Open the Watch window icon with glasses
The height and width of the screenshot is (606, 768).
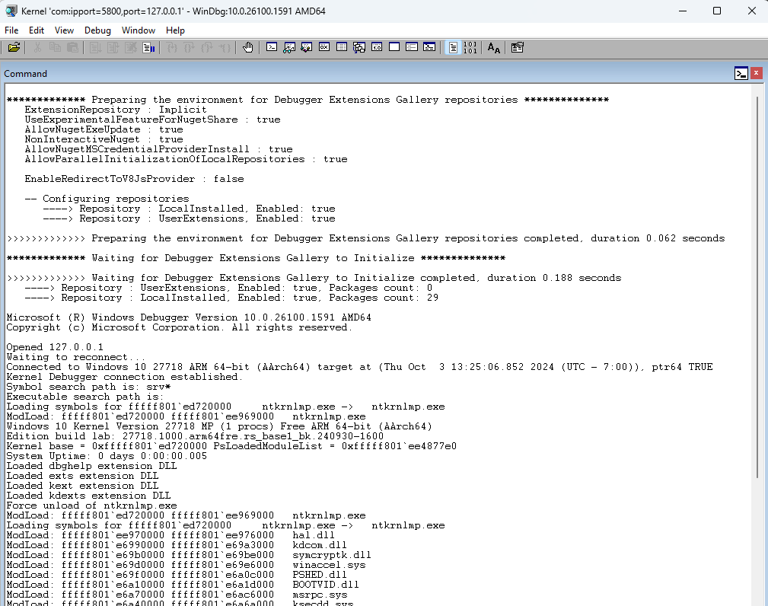[289, 47]
